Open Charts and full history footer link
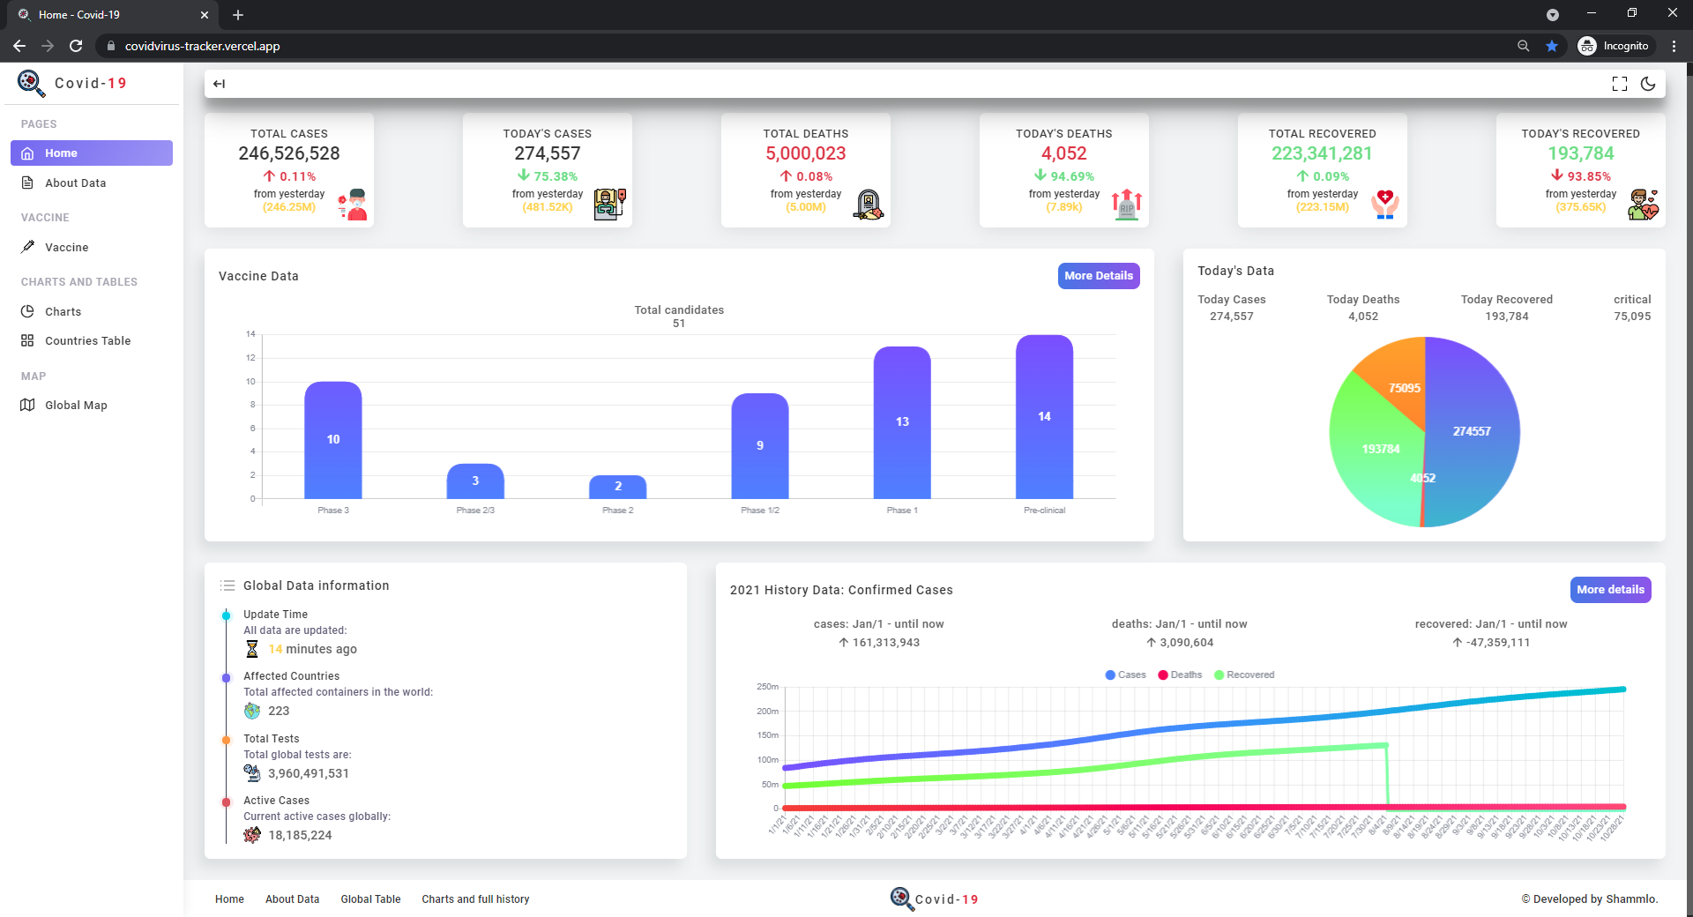 point(475,899)
